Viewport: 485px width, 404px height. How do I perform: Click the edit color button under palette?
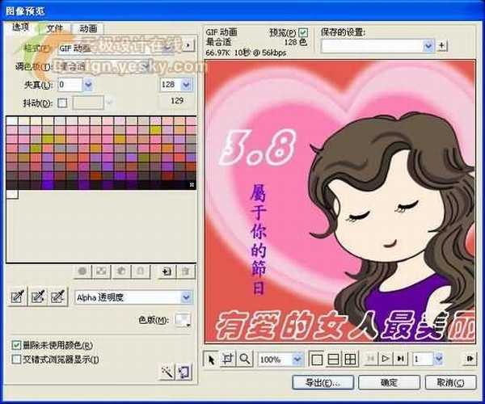[82, 271]
